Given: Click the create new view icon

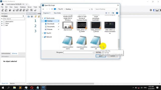Looking at the screenshot, I should (21, 10).
